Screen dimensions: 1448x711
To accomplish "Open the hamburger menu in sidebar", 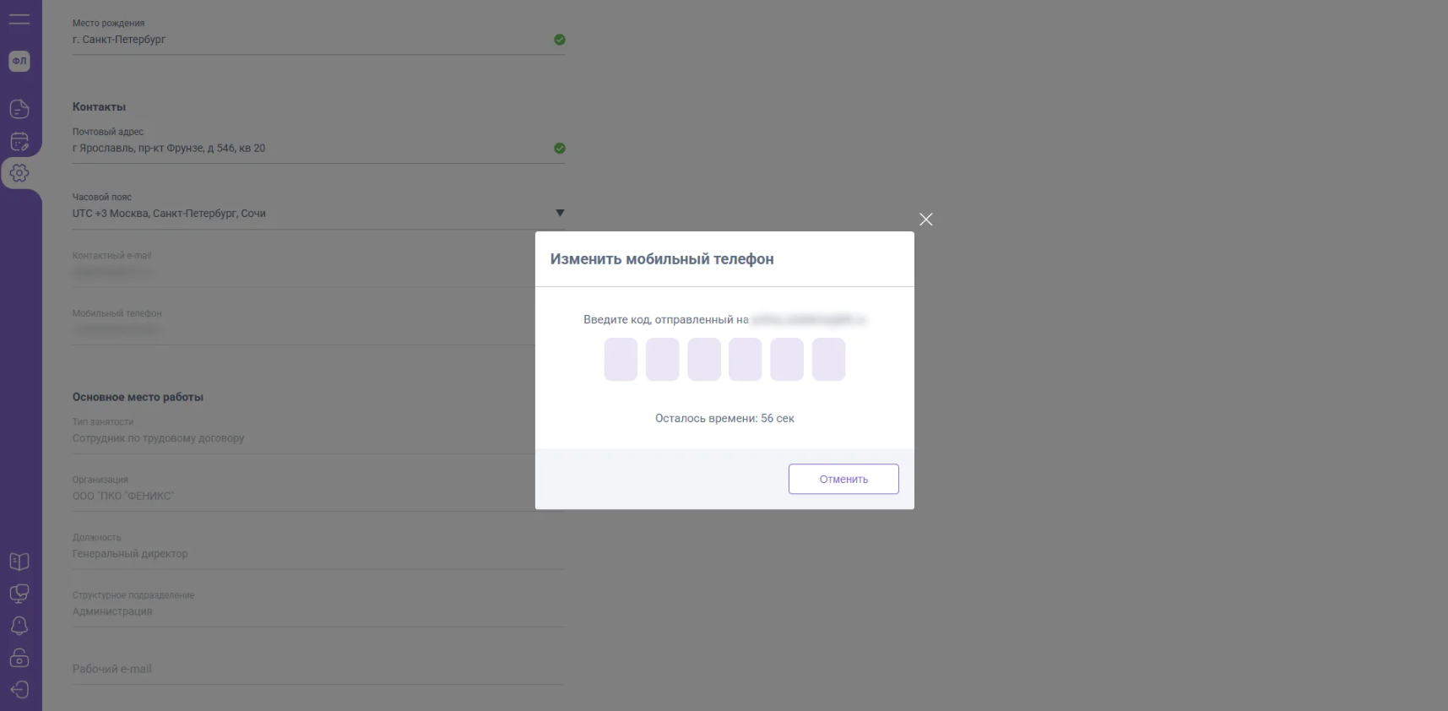I will point(19,19).
